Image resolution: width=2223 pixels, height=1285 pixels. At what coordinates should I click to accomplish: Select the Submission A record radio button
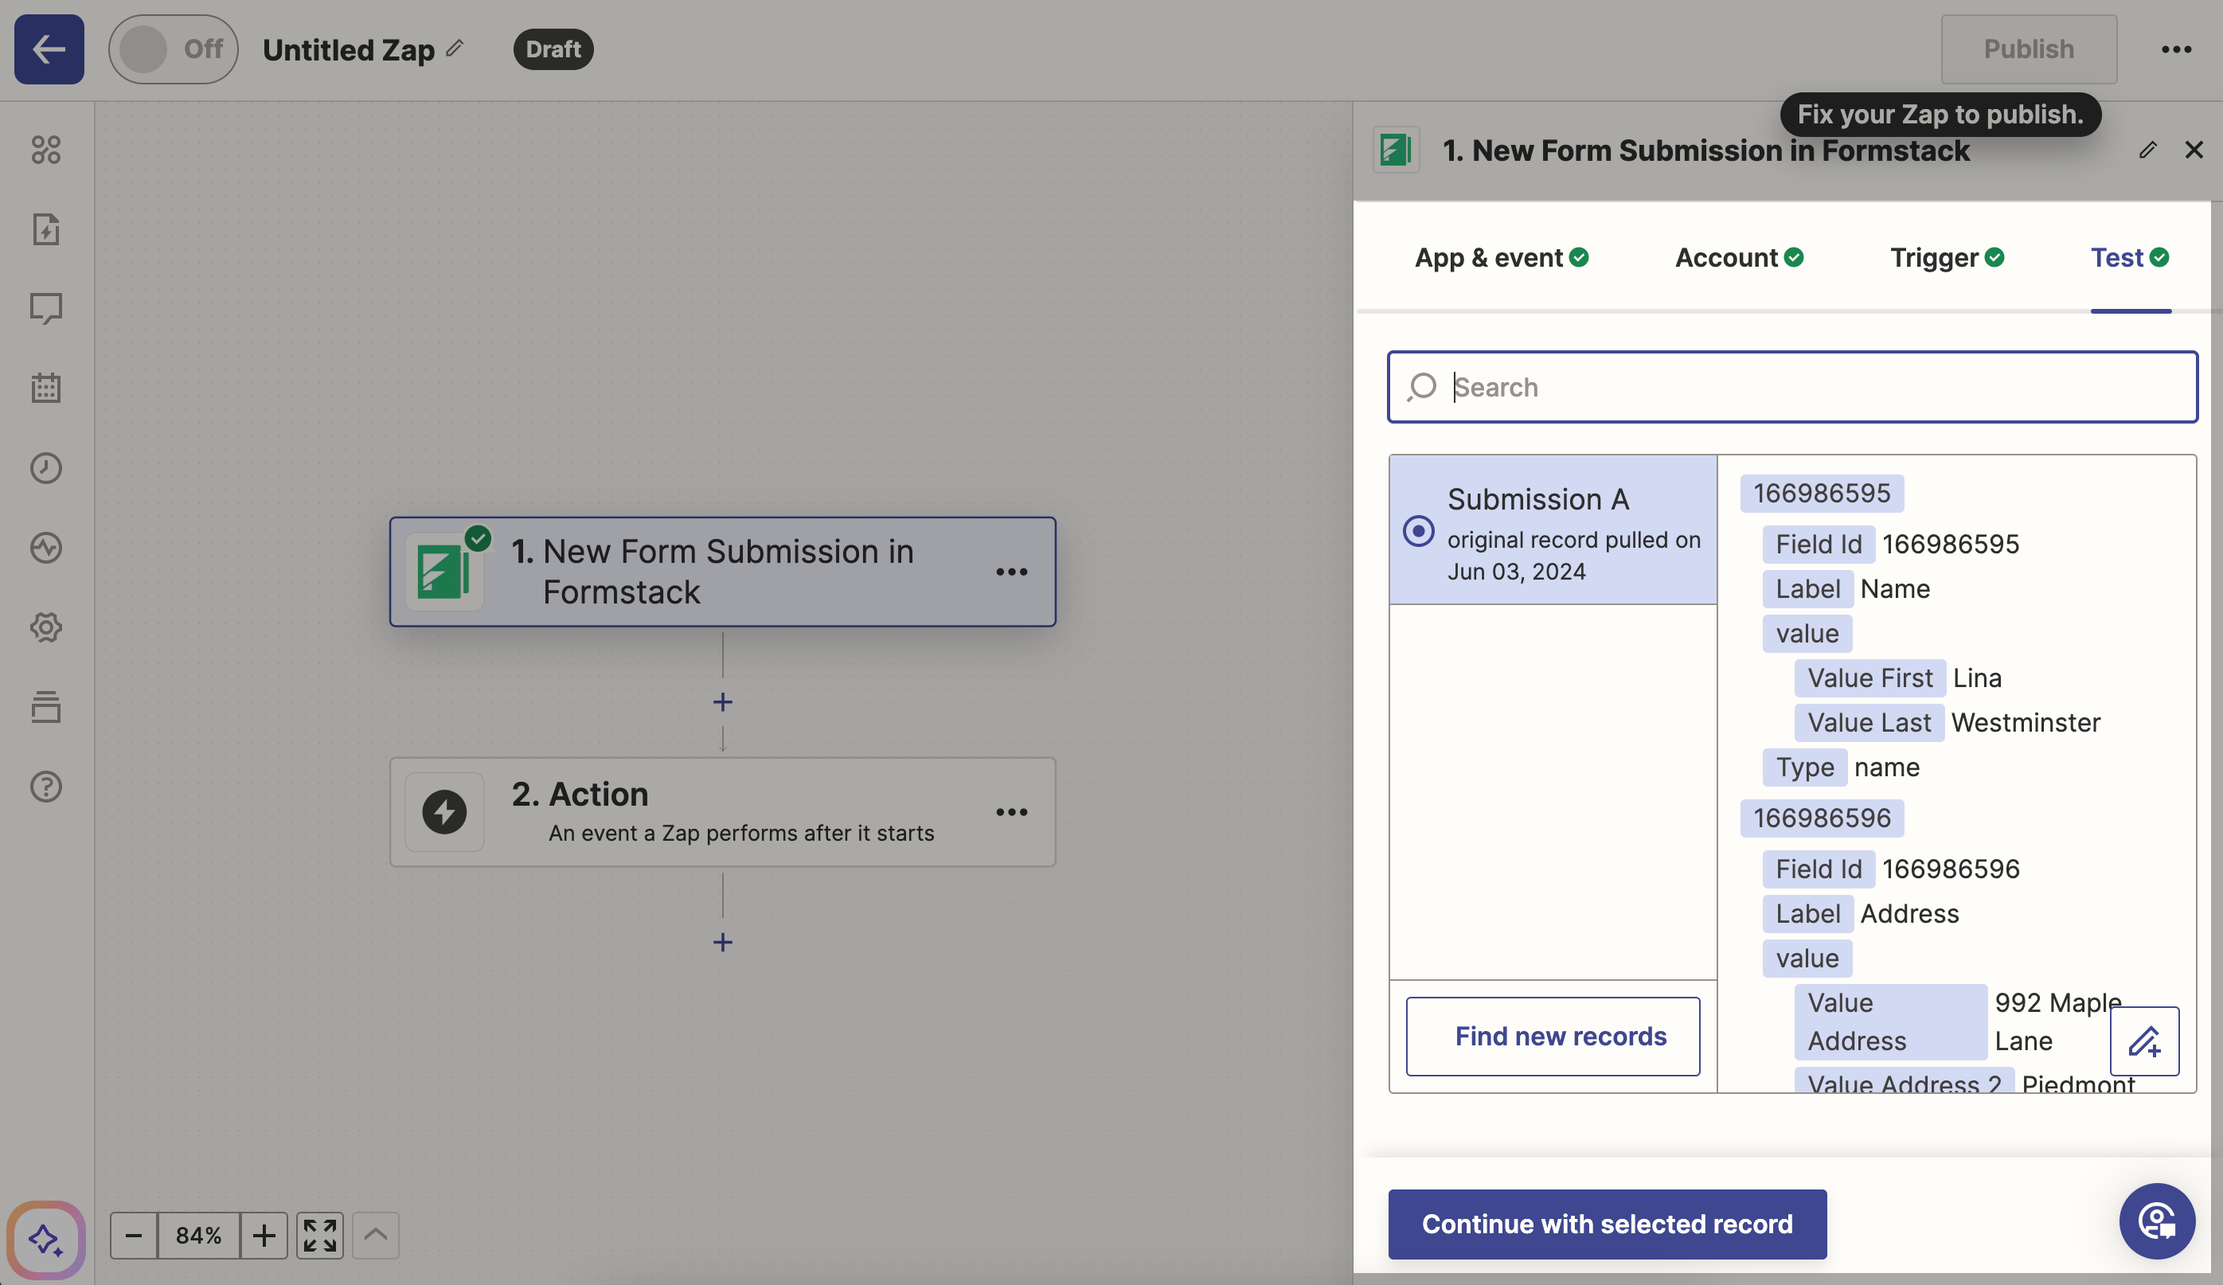[x=1419, y=531]
